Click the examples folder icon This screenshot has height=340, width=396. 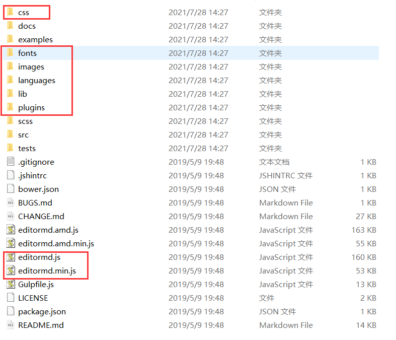(x=10, y=39)
